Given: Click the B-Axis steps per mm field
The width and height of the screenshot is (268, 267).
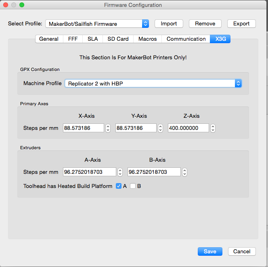Looking at the screenshot, I should (x=154, y=172).
